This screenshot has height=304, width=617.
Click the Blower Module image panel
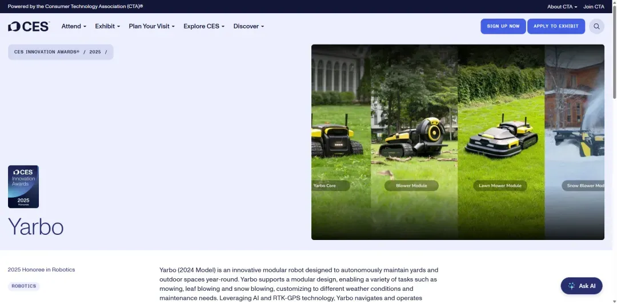pos(414,142)
